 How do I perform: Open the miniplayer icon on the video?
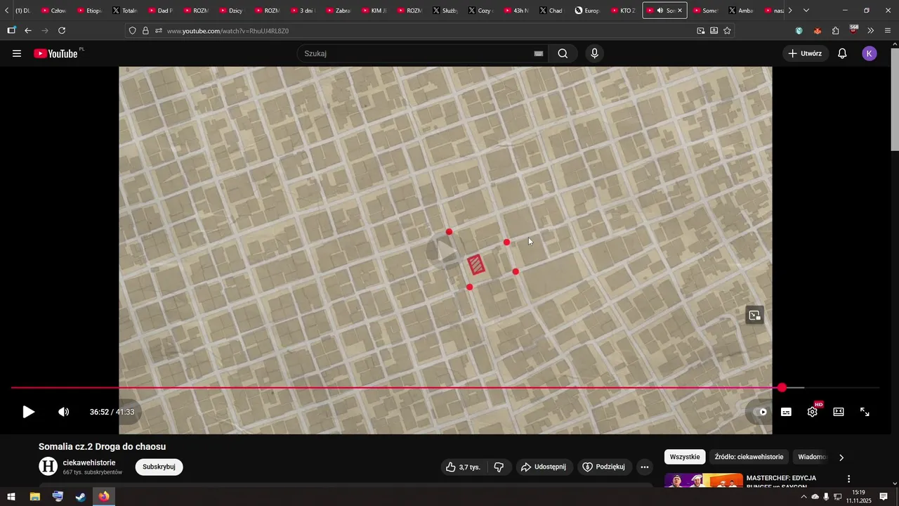754,316
